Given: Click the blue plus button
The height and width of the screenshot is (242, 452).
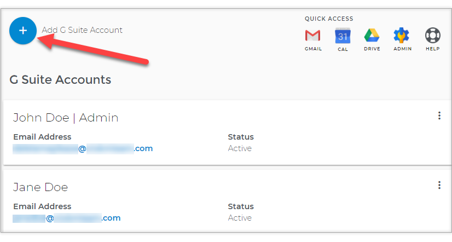Looking at the screenshot, I should 23,31.
